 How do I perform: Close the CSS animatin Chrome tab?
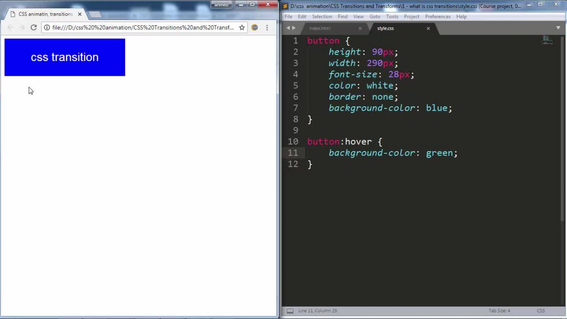[80, 14]
